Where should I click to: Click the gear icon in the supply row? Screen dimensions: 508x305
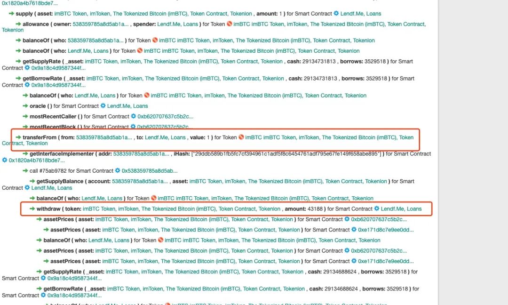pyautogui.click(x=336, y=13)
